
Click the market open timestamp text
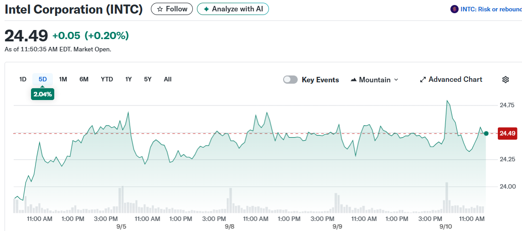coord(58,50)
